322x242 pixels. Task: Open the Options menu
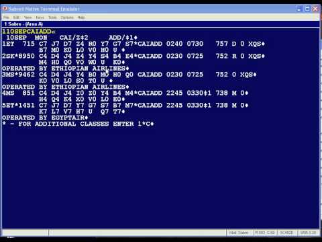(x=67, y=17)
